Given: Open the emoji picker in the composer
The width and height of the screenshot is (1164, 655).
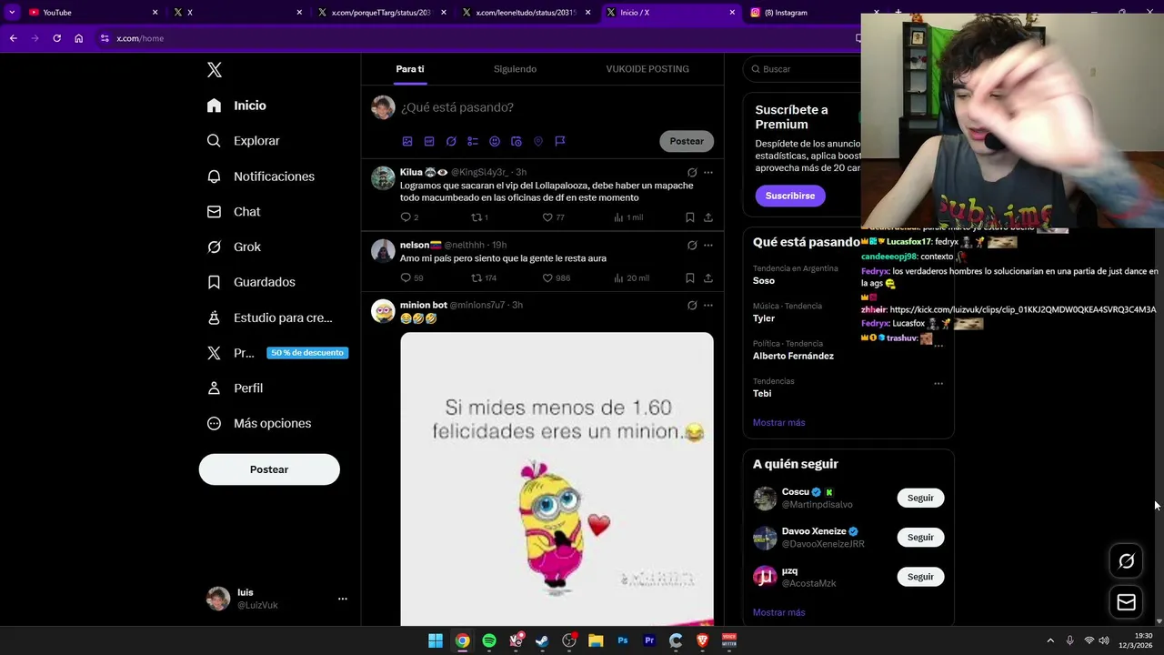Looking at the screenshot, I should (495, 141).
